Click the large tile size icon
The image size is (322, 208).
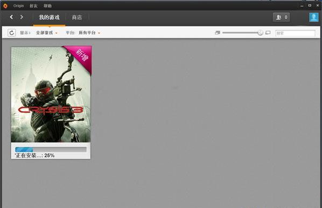268,33
